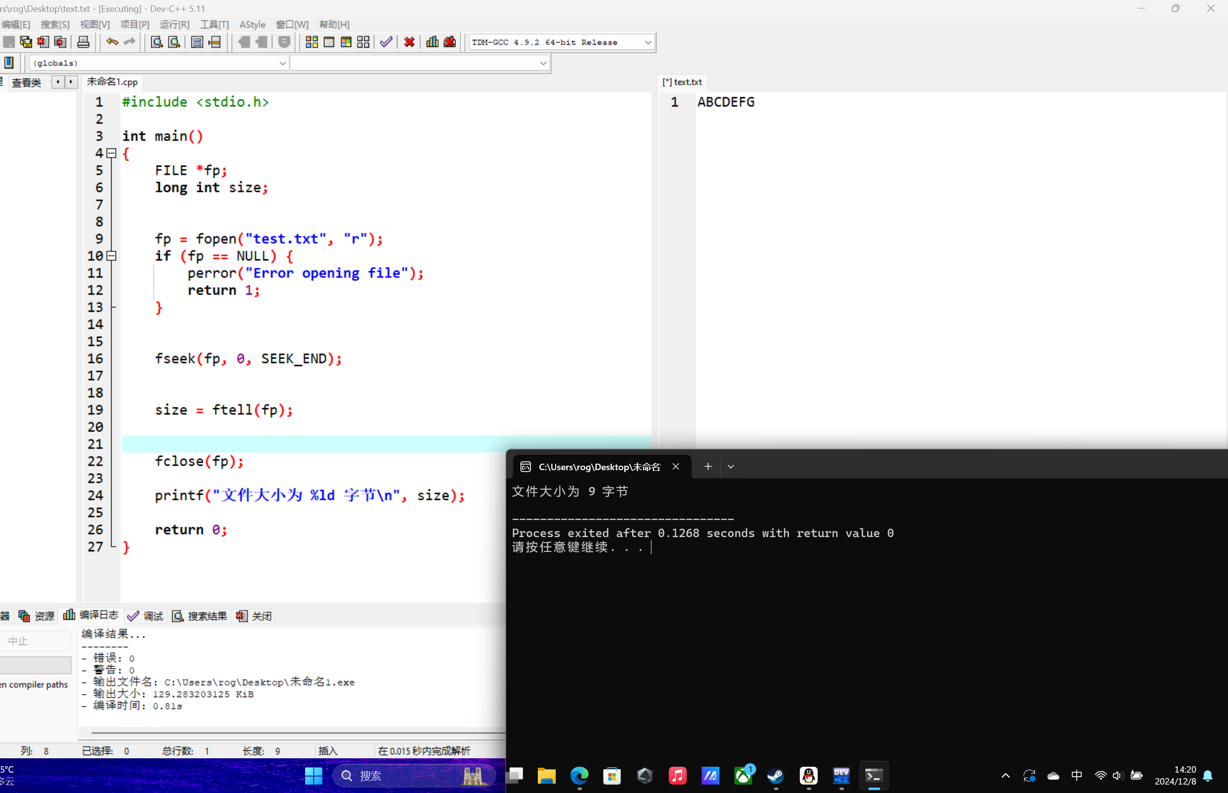Click the Print toolbar icon
Image resolution: width=1228 pixels, height=793 pixels.
(x=83, y=42)
